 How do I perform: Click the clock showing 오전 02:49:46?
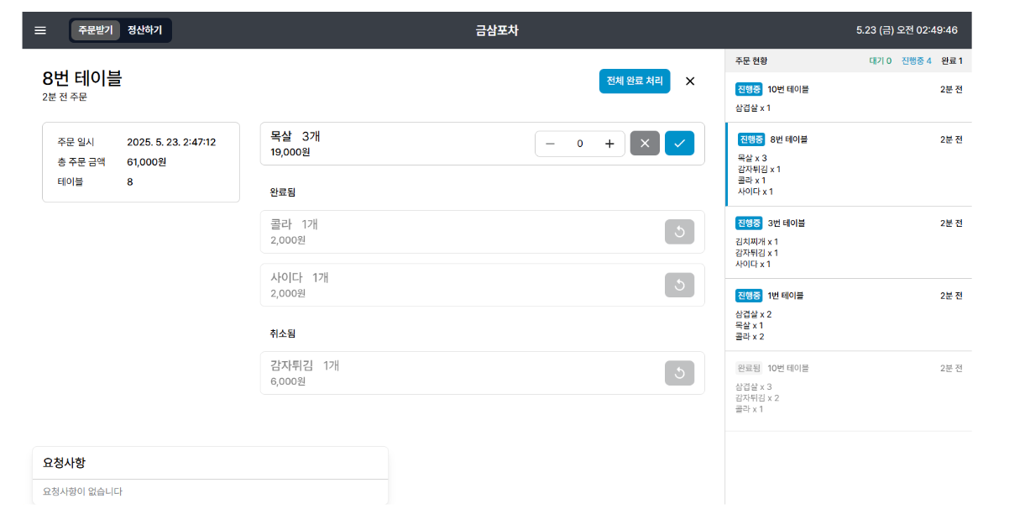pos(927,30)
